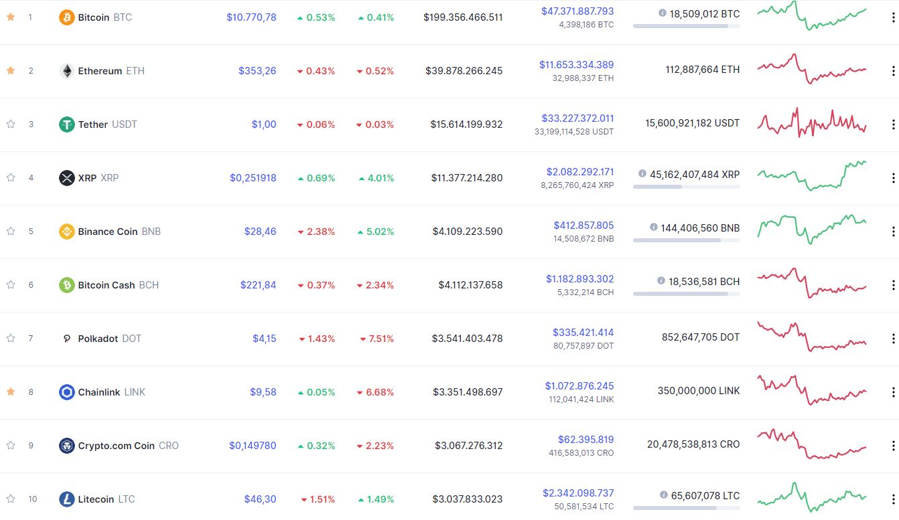
Task: Star XRP for the watchlist
Action: [11, 177]
